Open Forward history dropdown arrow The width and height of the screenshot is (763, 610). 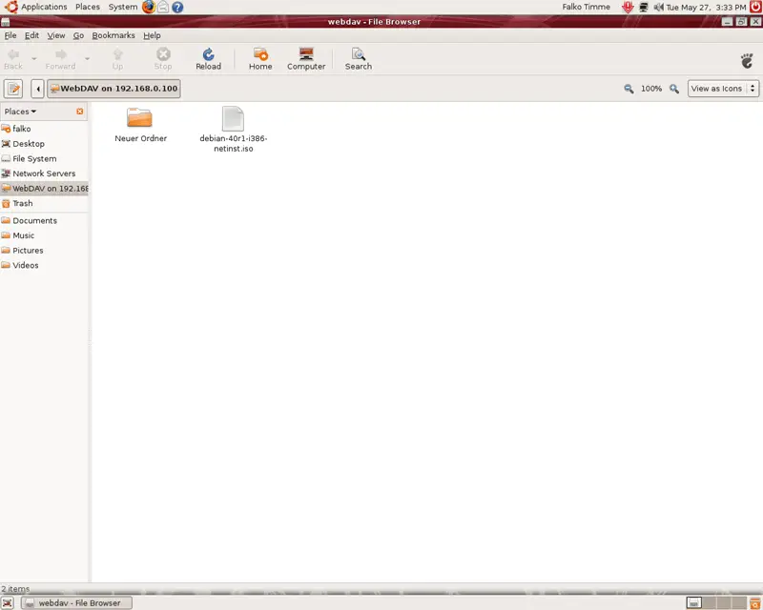point(87,59)
